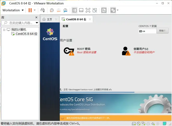Expand the stretch display dropdown arrow
This screenshot has height=126, width=172.
point(118,10)
